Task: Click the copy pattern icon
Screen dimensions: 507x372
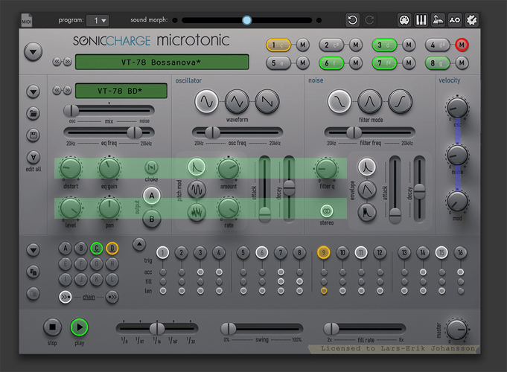Action: (x=33, y=272)
